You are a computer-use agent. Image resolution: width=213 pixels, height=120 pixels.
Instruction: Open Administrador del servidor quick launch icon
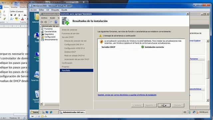[x=43, y=112]
